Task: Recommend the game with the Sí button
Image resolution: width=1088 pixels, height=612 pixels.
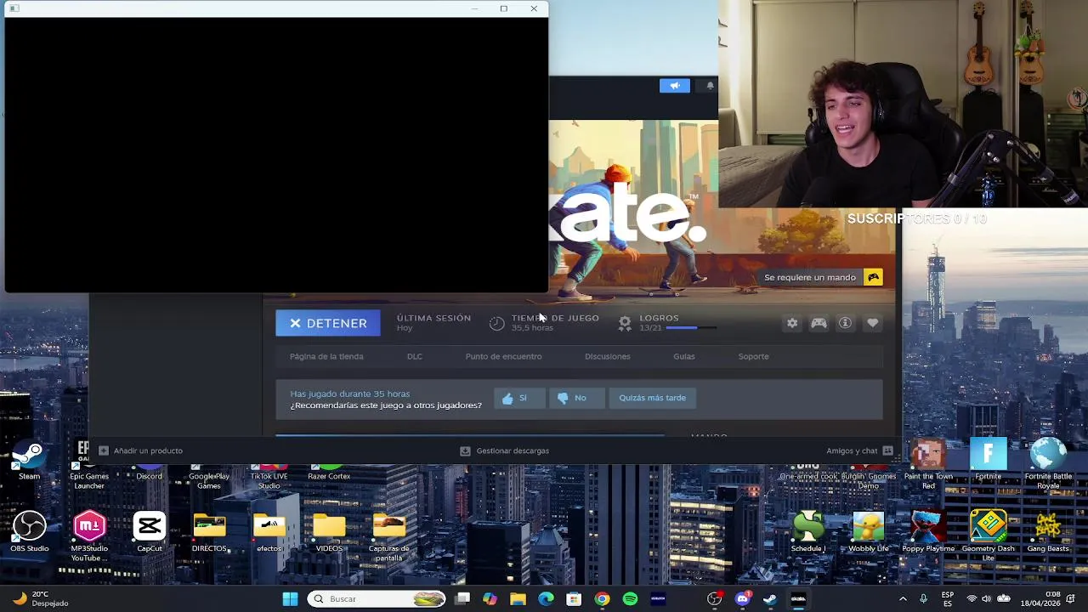Action: 519,398
